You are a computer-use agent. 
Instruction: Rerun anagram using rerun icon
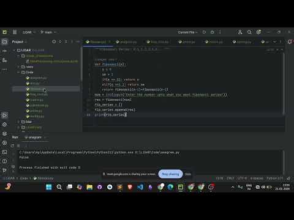(x=12, y=145)
